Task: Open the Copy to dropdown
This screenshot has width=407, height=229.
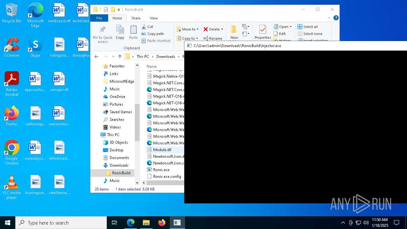Action: coord(188,38)
